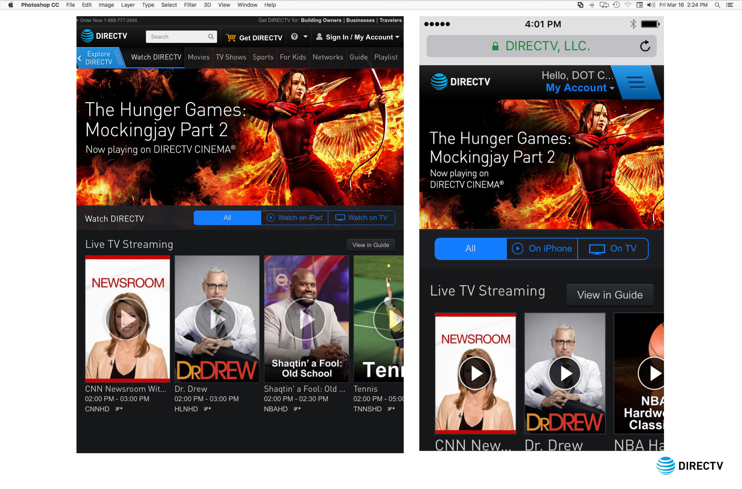The width and height of the screenshot is (742, 489).
Task: Click View in Guide on the desktop site
Action: click(371, 245)
